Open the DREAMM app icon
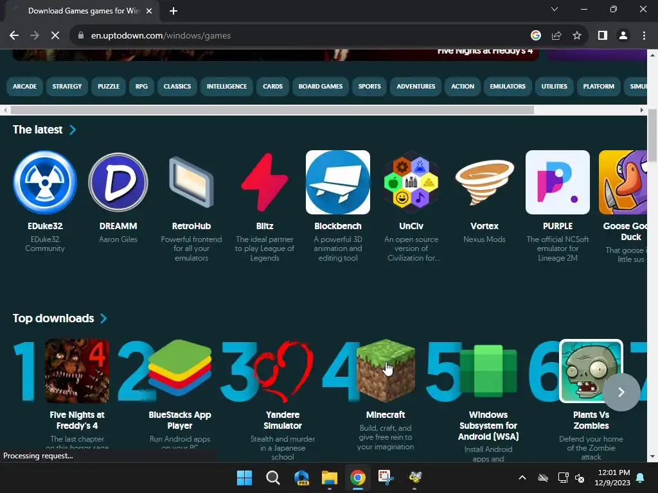The width and height of the screenshot is (658, 493). (118, 182)
